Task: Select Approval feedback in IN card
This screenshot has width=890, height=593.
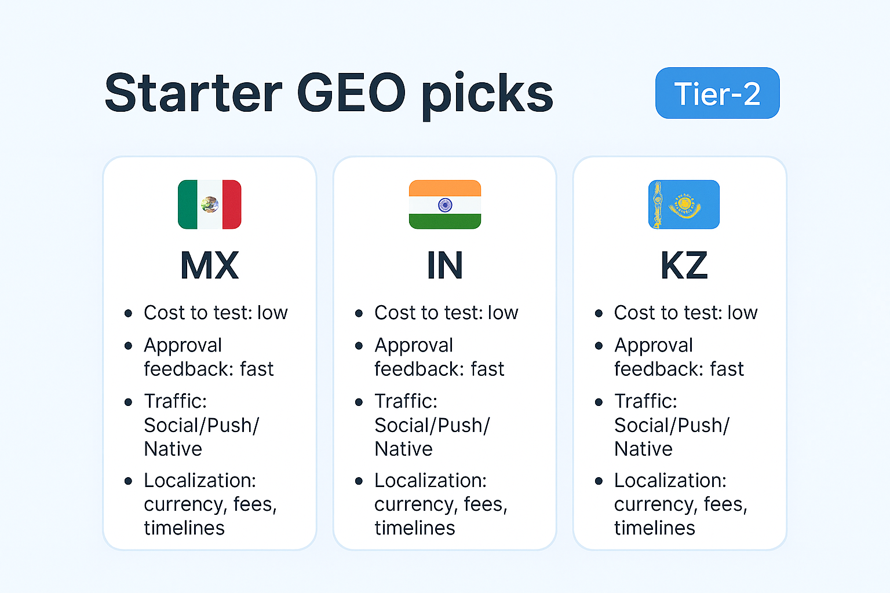Action: click(439, 357)
